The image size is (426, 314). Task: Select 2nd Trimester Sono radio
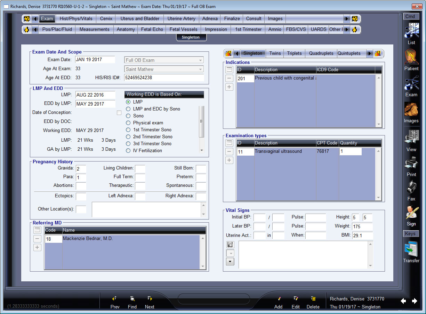click(x=128, y=137)
